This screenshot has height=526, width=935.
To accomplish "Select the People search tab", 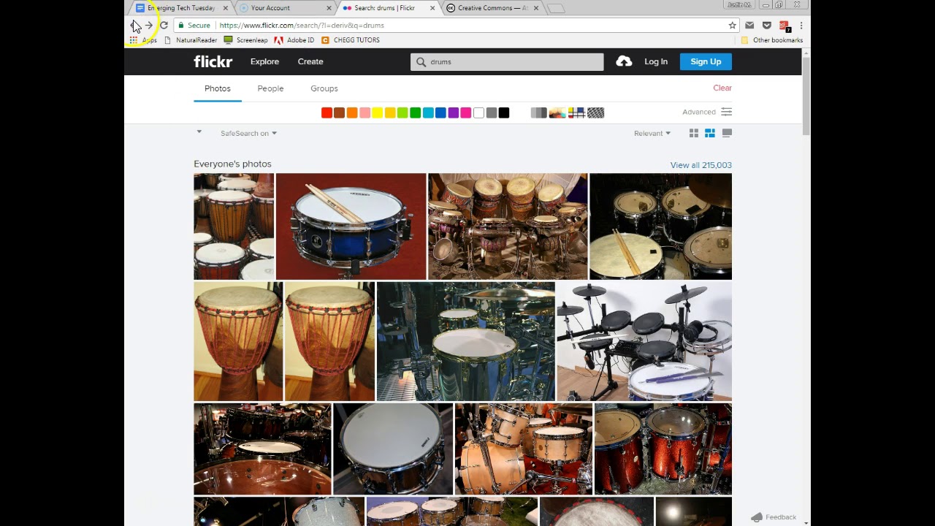I will [270, 88].
